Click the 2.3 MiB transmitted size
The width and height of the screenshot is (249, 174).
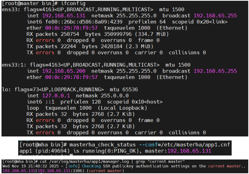[x=139, y=47]
